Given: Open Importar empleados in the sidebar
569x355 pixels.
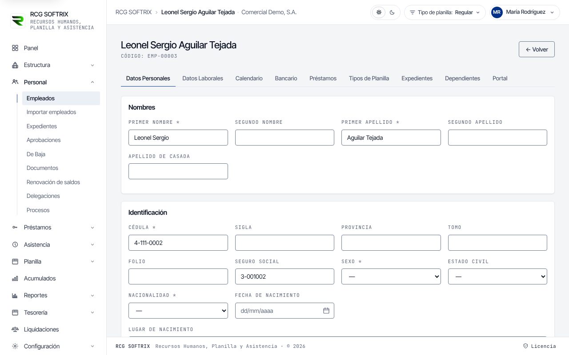Looking at the screenshot, I should (x=61, y=112).
